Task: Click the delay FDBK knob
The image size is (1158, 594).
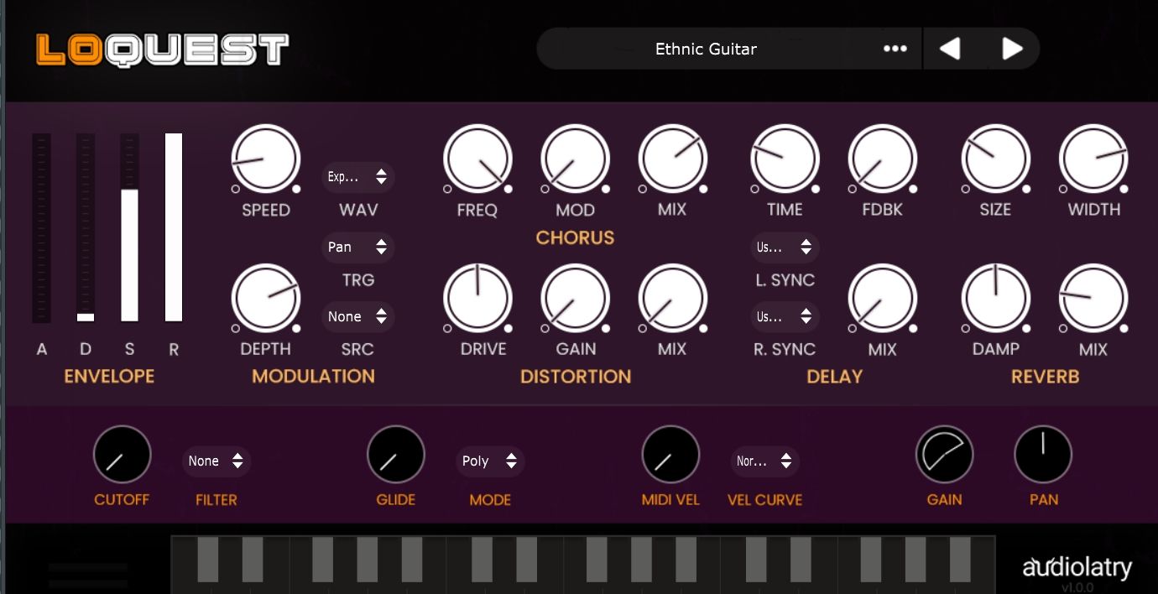Action: [x=882, y=159]
